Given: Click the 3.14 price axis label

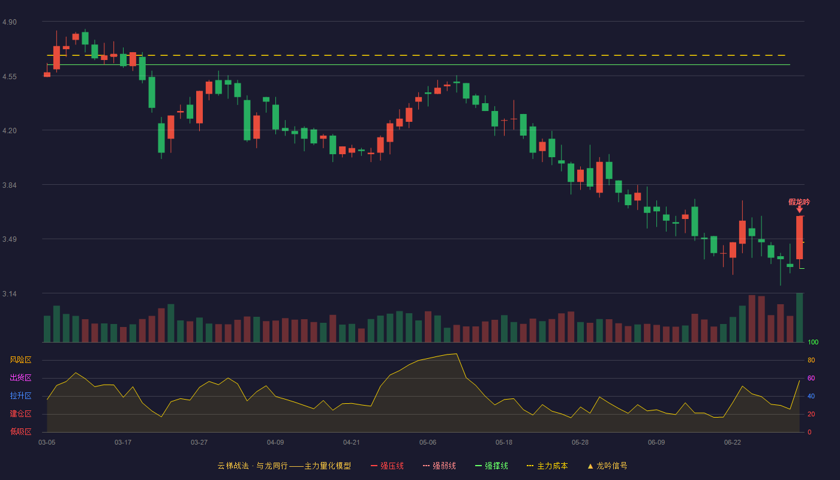Looking at the screenshot, I should click(10, 294).
